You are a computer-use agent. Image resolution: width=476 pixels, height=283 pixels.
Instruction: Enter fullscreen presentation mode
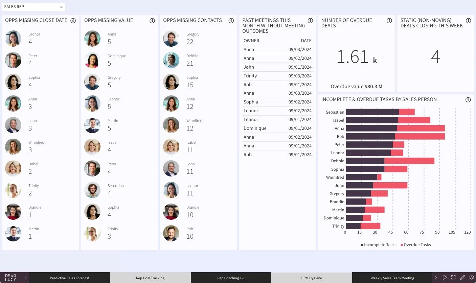(x=454, y=277)
